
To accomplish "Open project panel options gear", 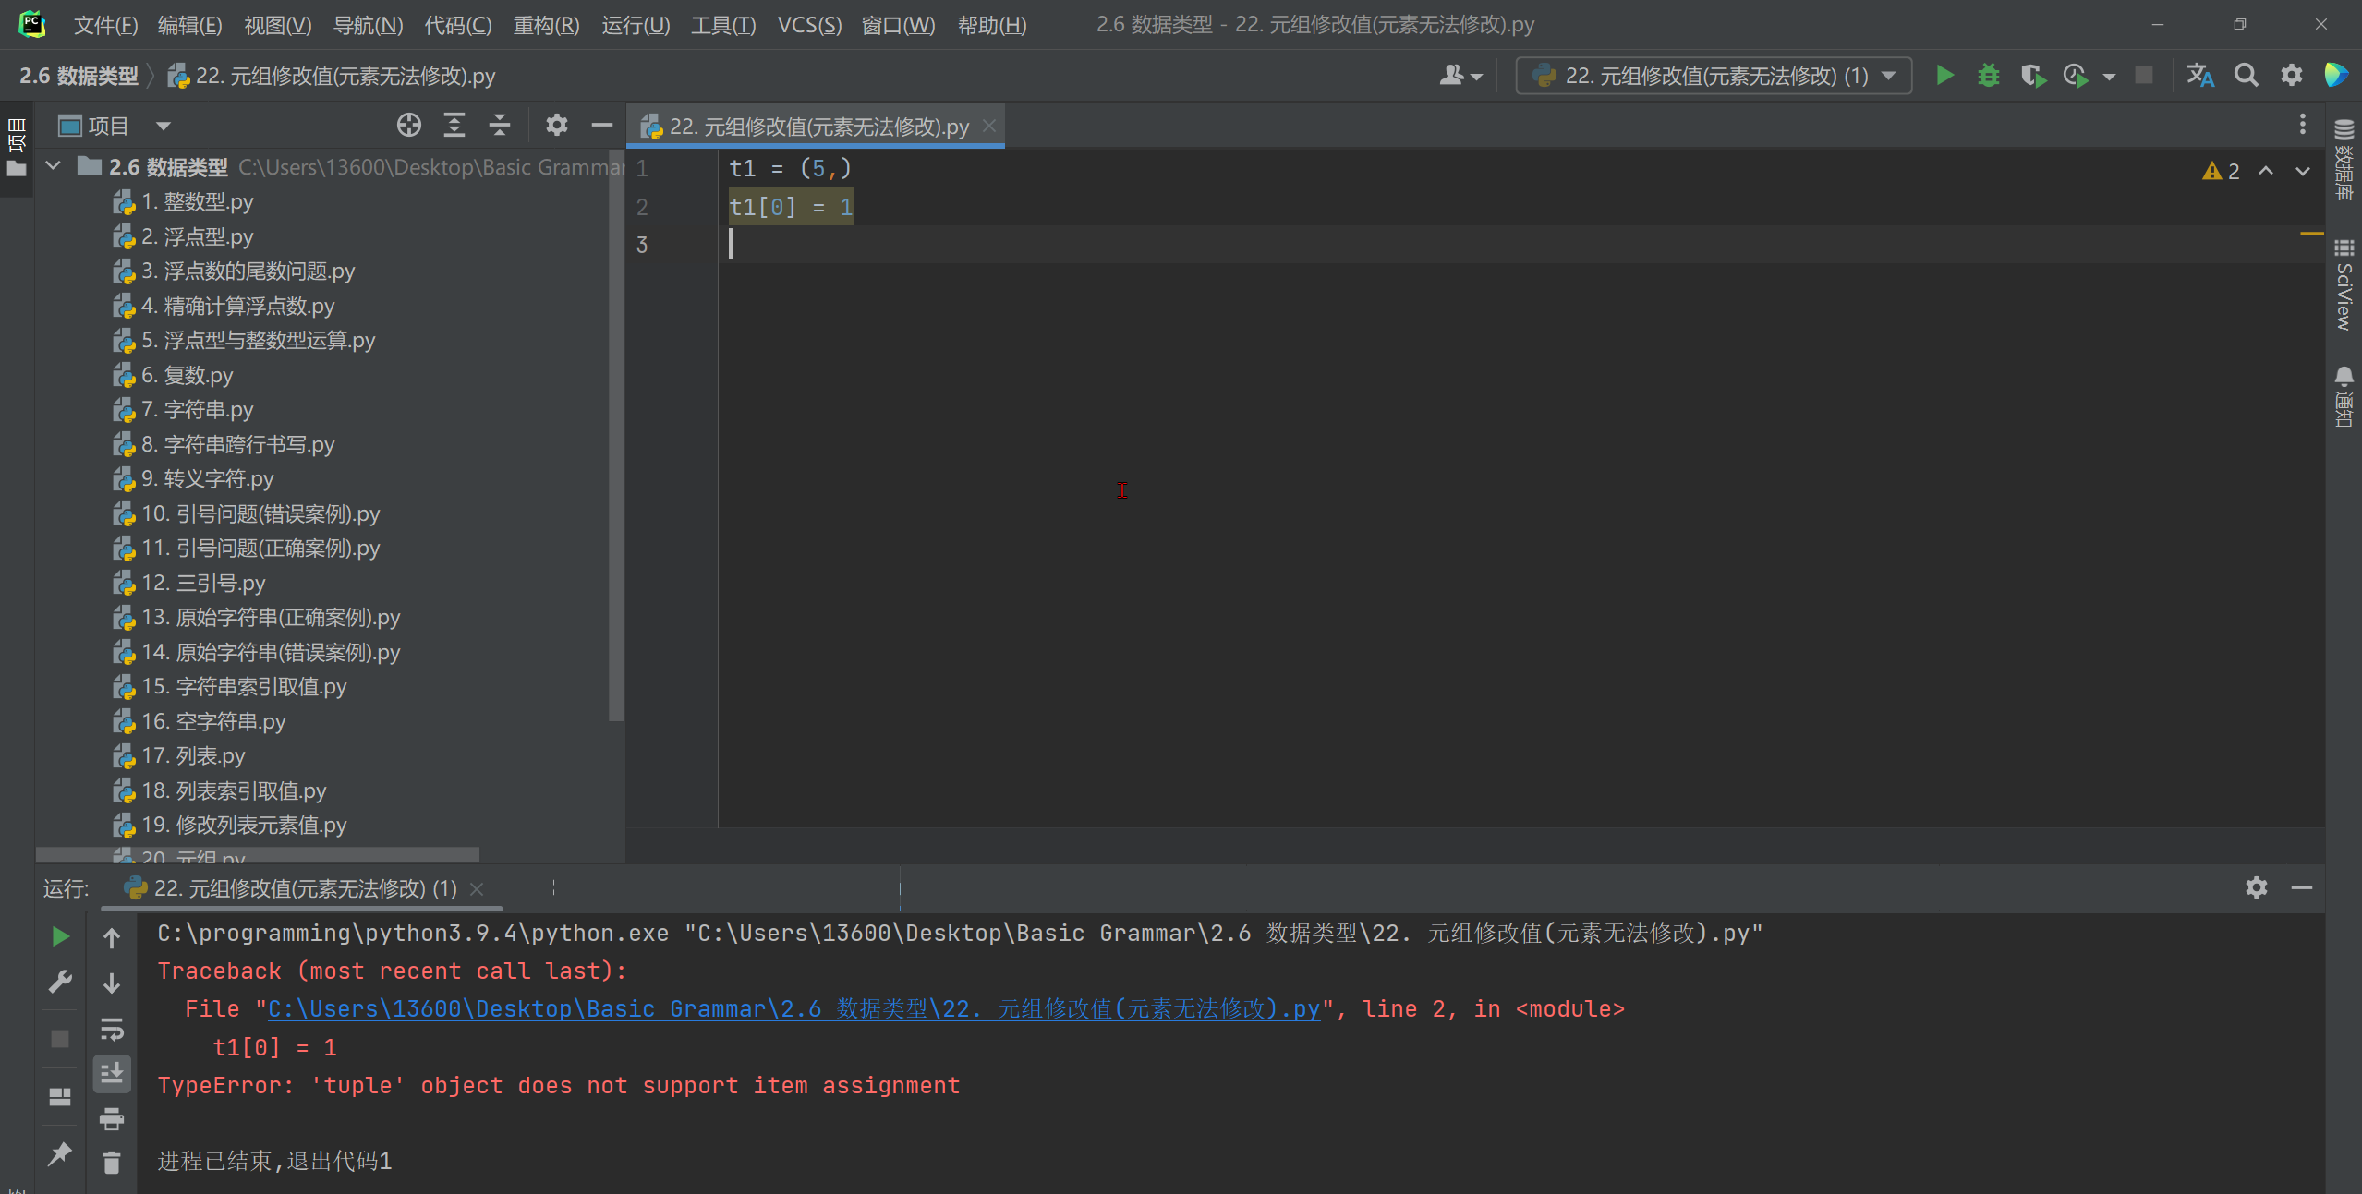I will pos(556,125).
